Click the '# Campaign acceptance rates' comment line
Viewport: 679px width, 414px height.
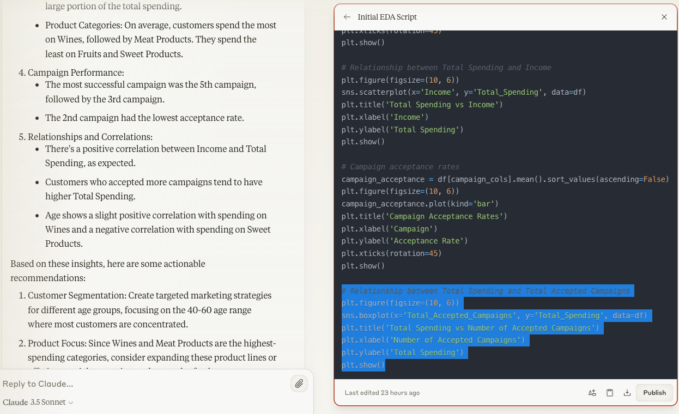click(400, 167)
